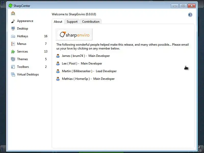The image size is (204, 153).
Task: Click the Themes icon
Action: [x=13, y=59]
